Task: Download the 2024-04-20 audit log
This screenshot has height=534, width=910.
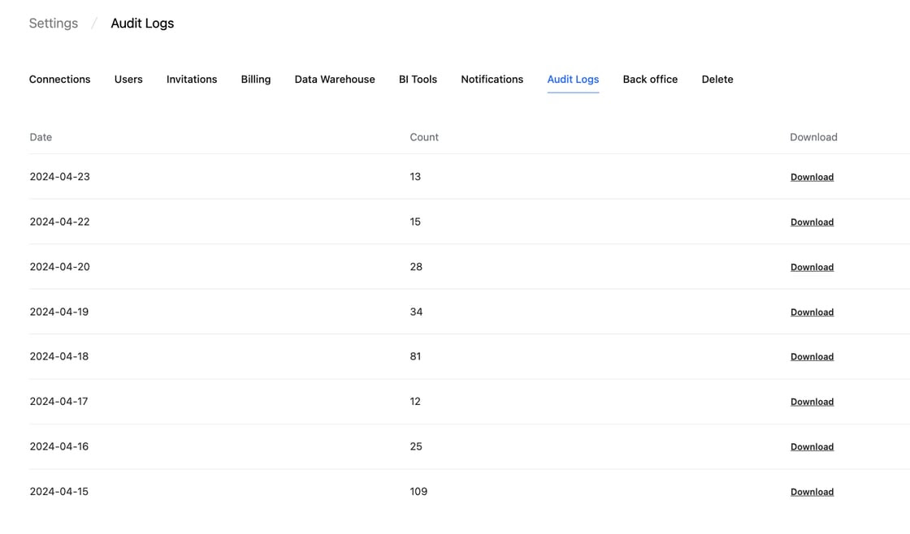Action: point(812,267)
